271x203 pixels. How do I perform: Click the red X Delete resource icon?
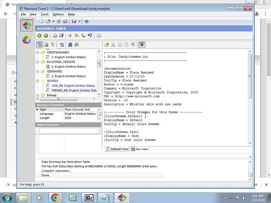click(x=77, y=35)
